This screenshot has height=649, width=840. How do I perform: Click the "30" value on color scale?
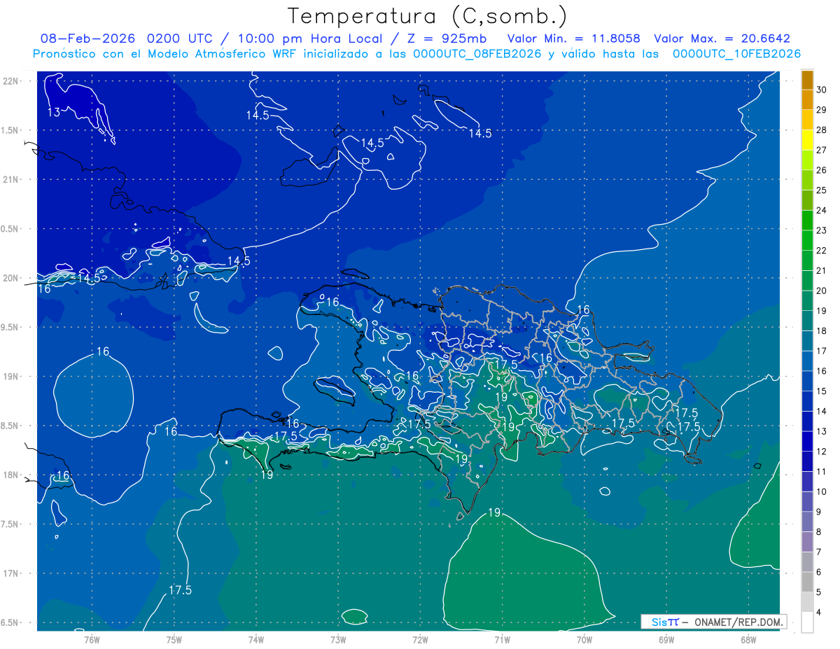[x=822, y=90]
